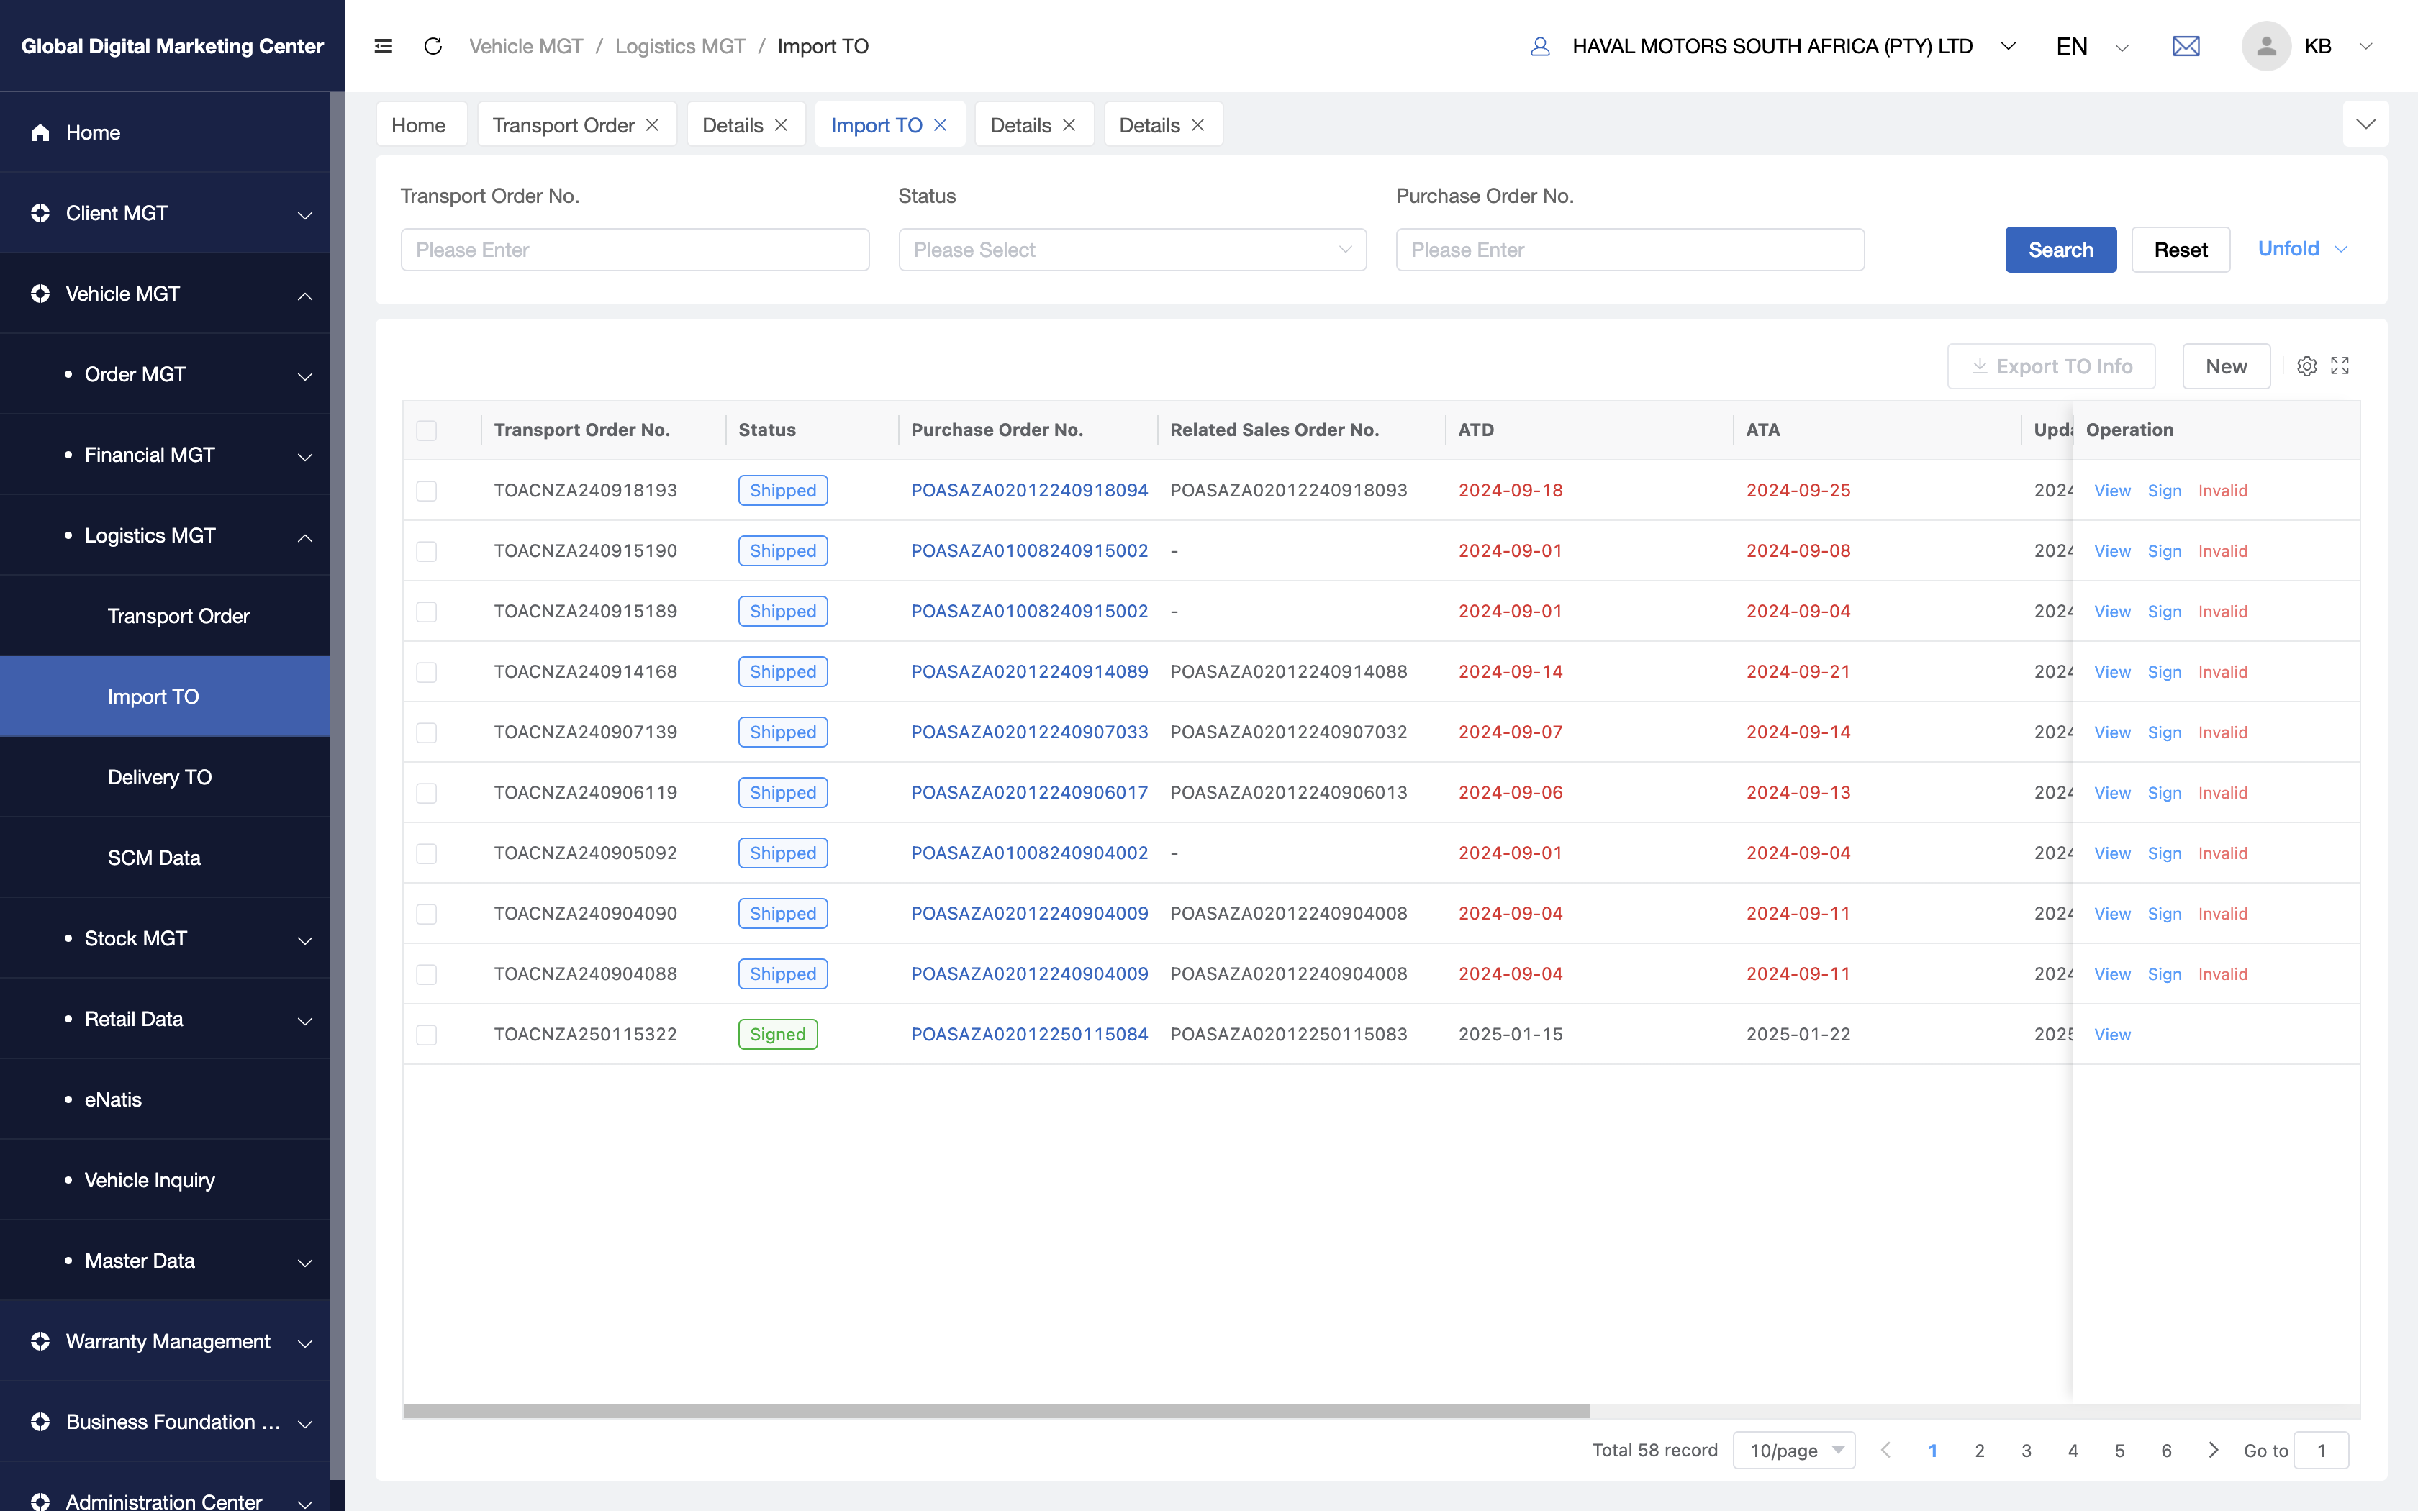The width and height of the screenshot is (2418, 1511).
Task: Expand Order MGT submenu
Action: (x=165, y=373)
